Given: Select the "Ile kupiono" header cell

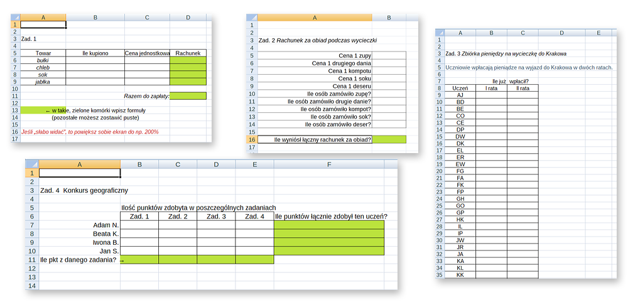Looking at the screenshot, I should point(95,53).
